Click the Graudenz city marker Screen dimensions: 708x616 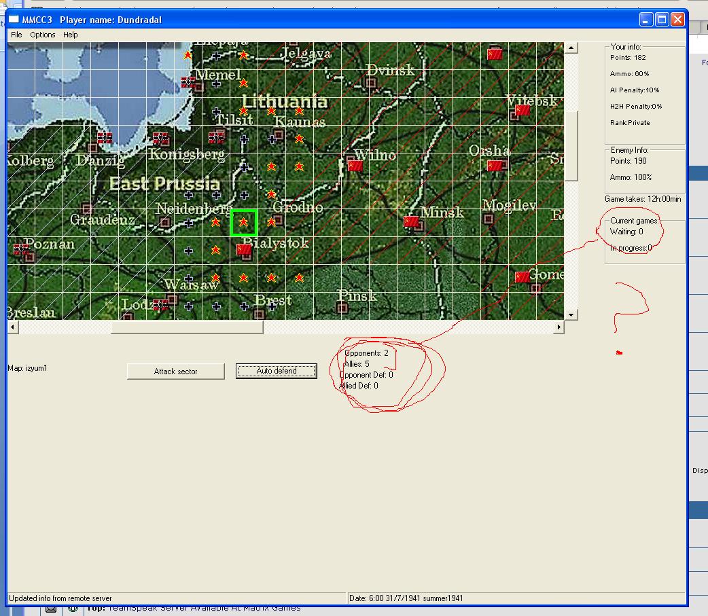[x=87, y=208]
